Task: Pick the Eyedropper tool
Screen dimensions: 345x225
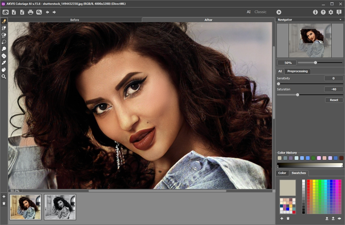Action: pos(4,63)
